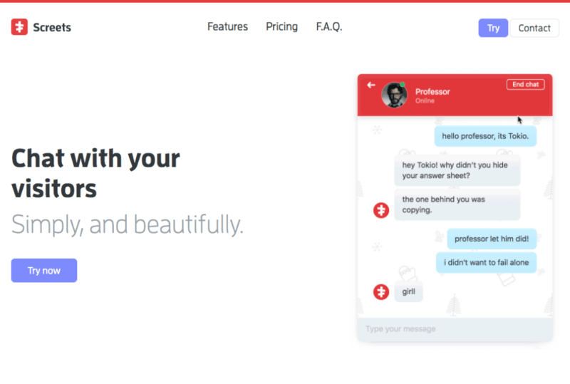The height and width of the screenshot is (384, 570).
Task: Click the Screets logo icon
Action: [x=19, y=28]
